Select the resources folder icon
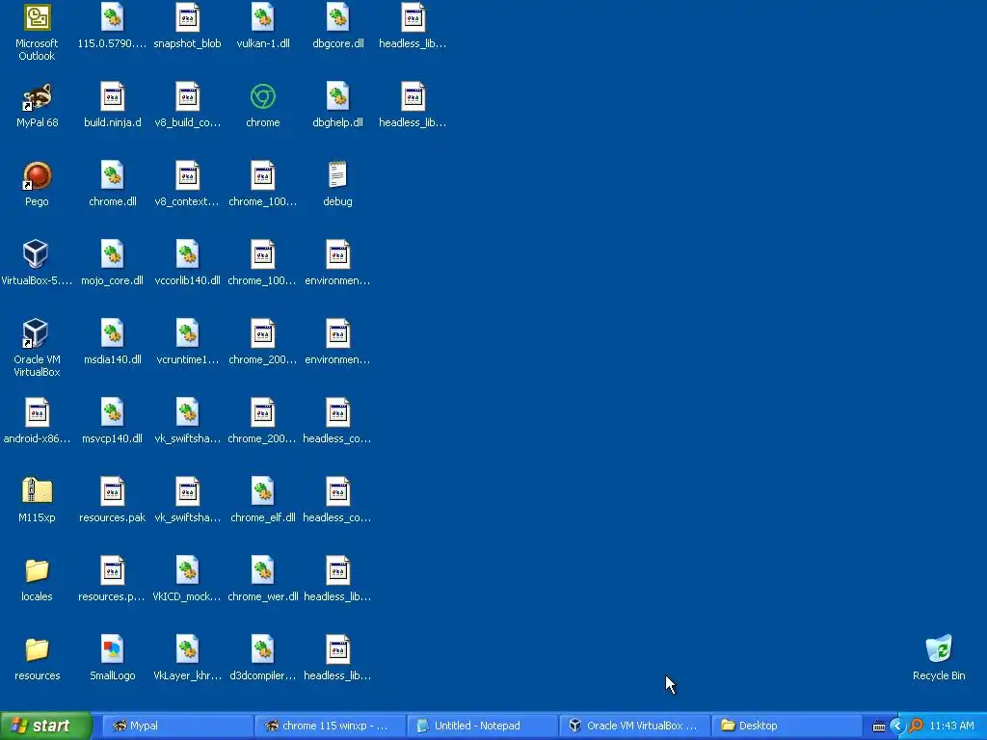This screenshot has width=987, height=740. (37, 649)
